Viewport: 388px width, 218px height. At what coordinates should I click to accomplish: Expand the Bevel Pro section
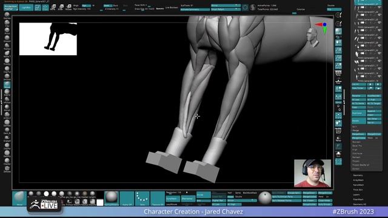(x=357, y=146)
